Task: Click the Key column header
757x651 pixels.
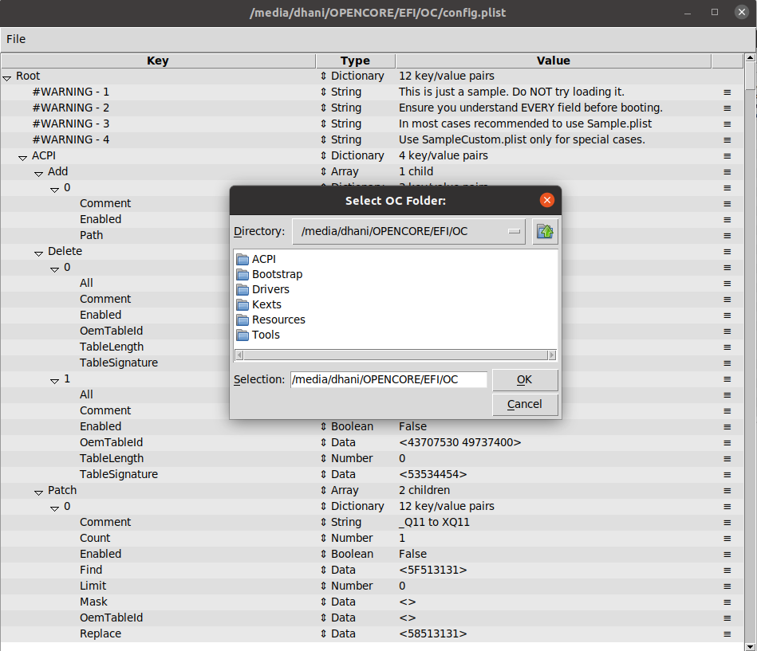Action: pyautogui.click(x=158, y=61)
